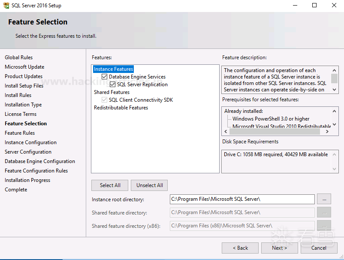Click Select All button
Viewport: 344px width, 260px height.
(x=110, y=185)
